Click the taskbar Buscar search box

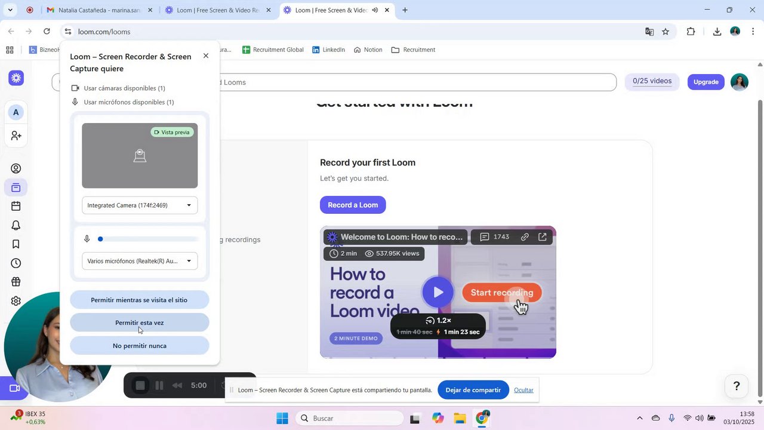click(x=349, y=418)
